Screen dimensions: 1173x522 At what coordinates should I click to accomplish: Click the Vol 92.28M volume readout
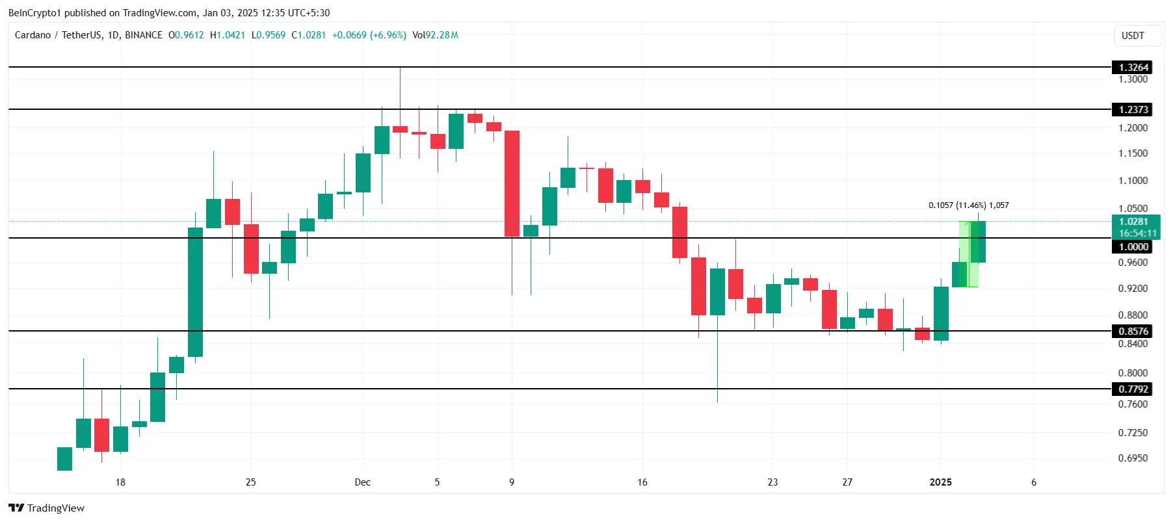click(x=435, y=35)
